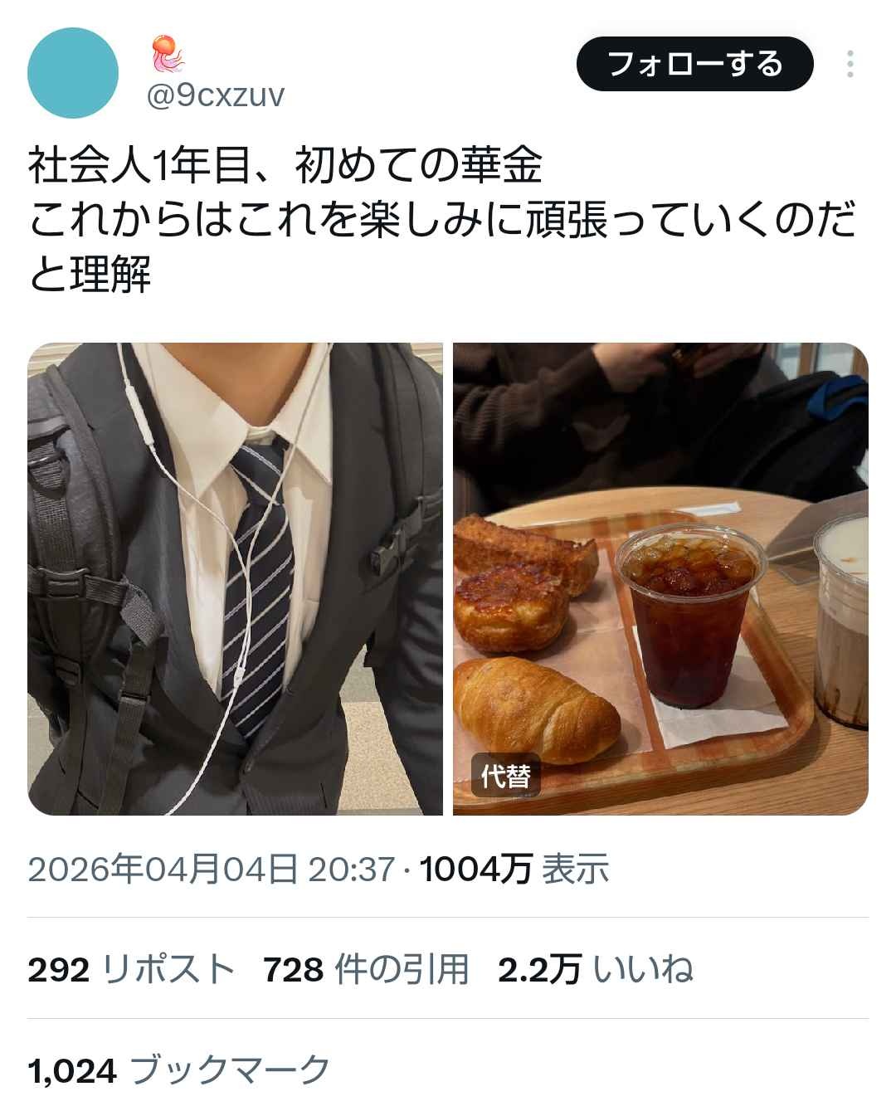This screenshot has width=896, height=1106.
Task: Open the 292 リポスト list
Action: [x=131, y=969]
